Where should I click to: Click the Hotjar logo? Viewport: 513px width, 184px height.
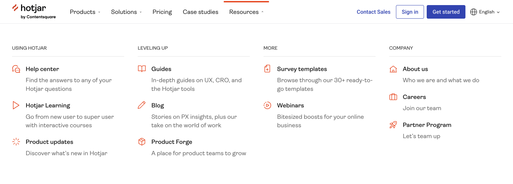pyautogui.click(x=34, y=12)
